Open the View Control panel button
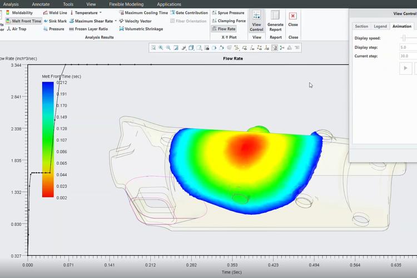 pos(256,21)
